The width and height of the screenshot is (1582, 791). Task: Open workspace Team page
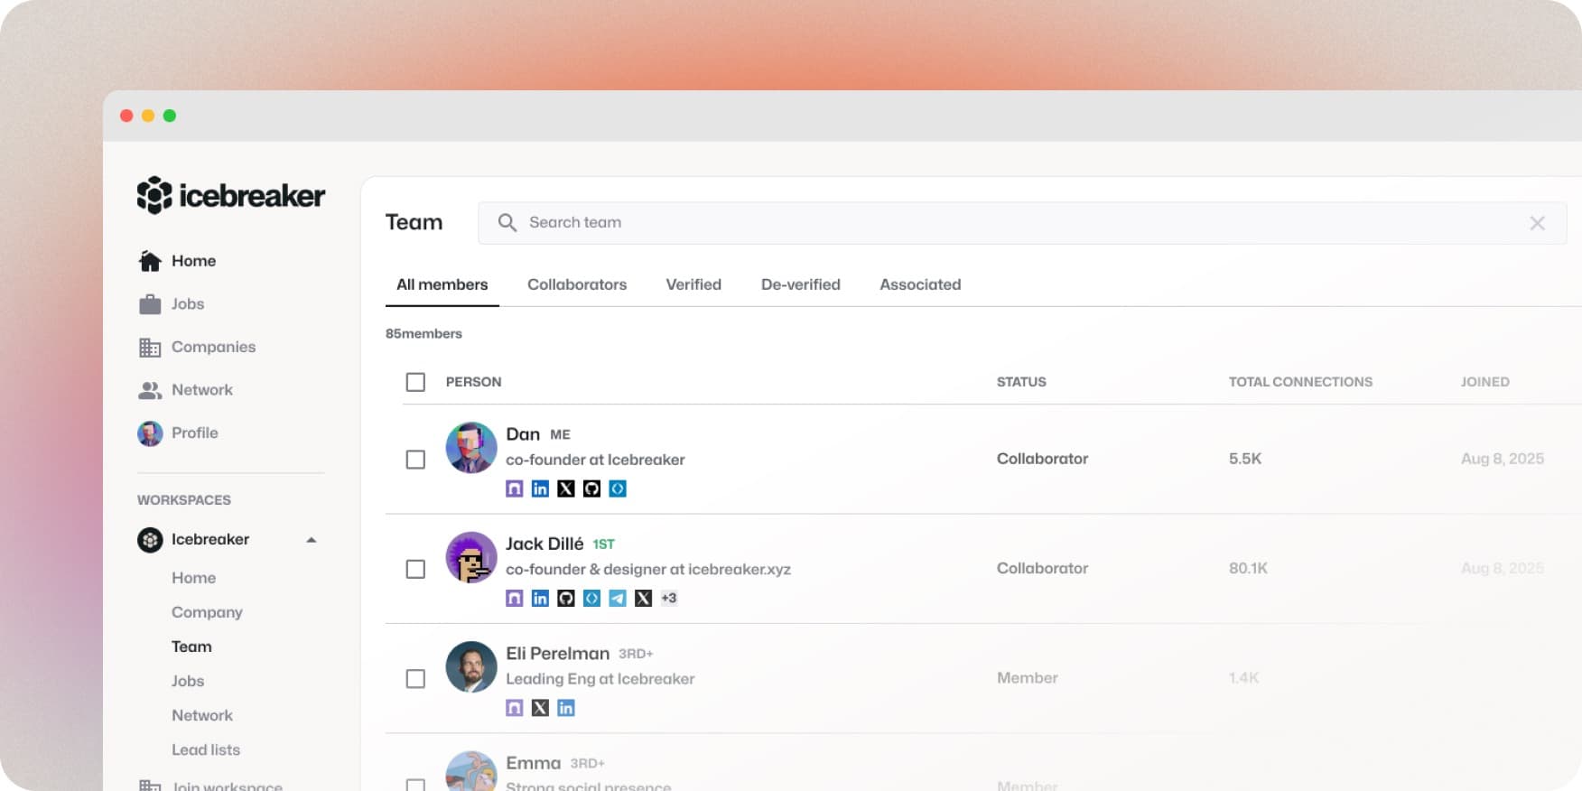pos(191,647)
